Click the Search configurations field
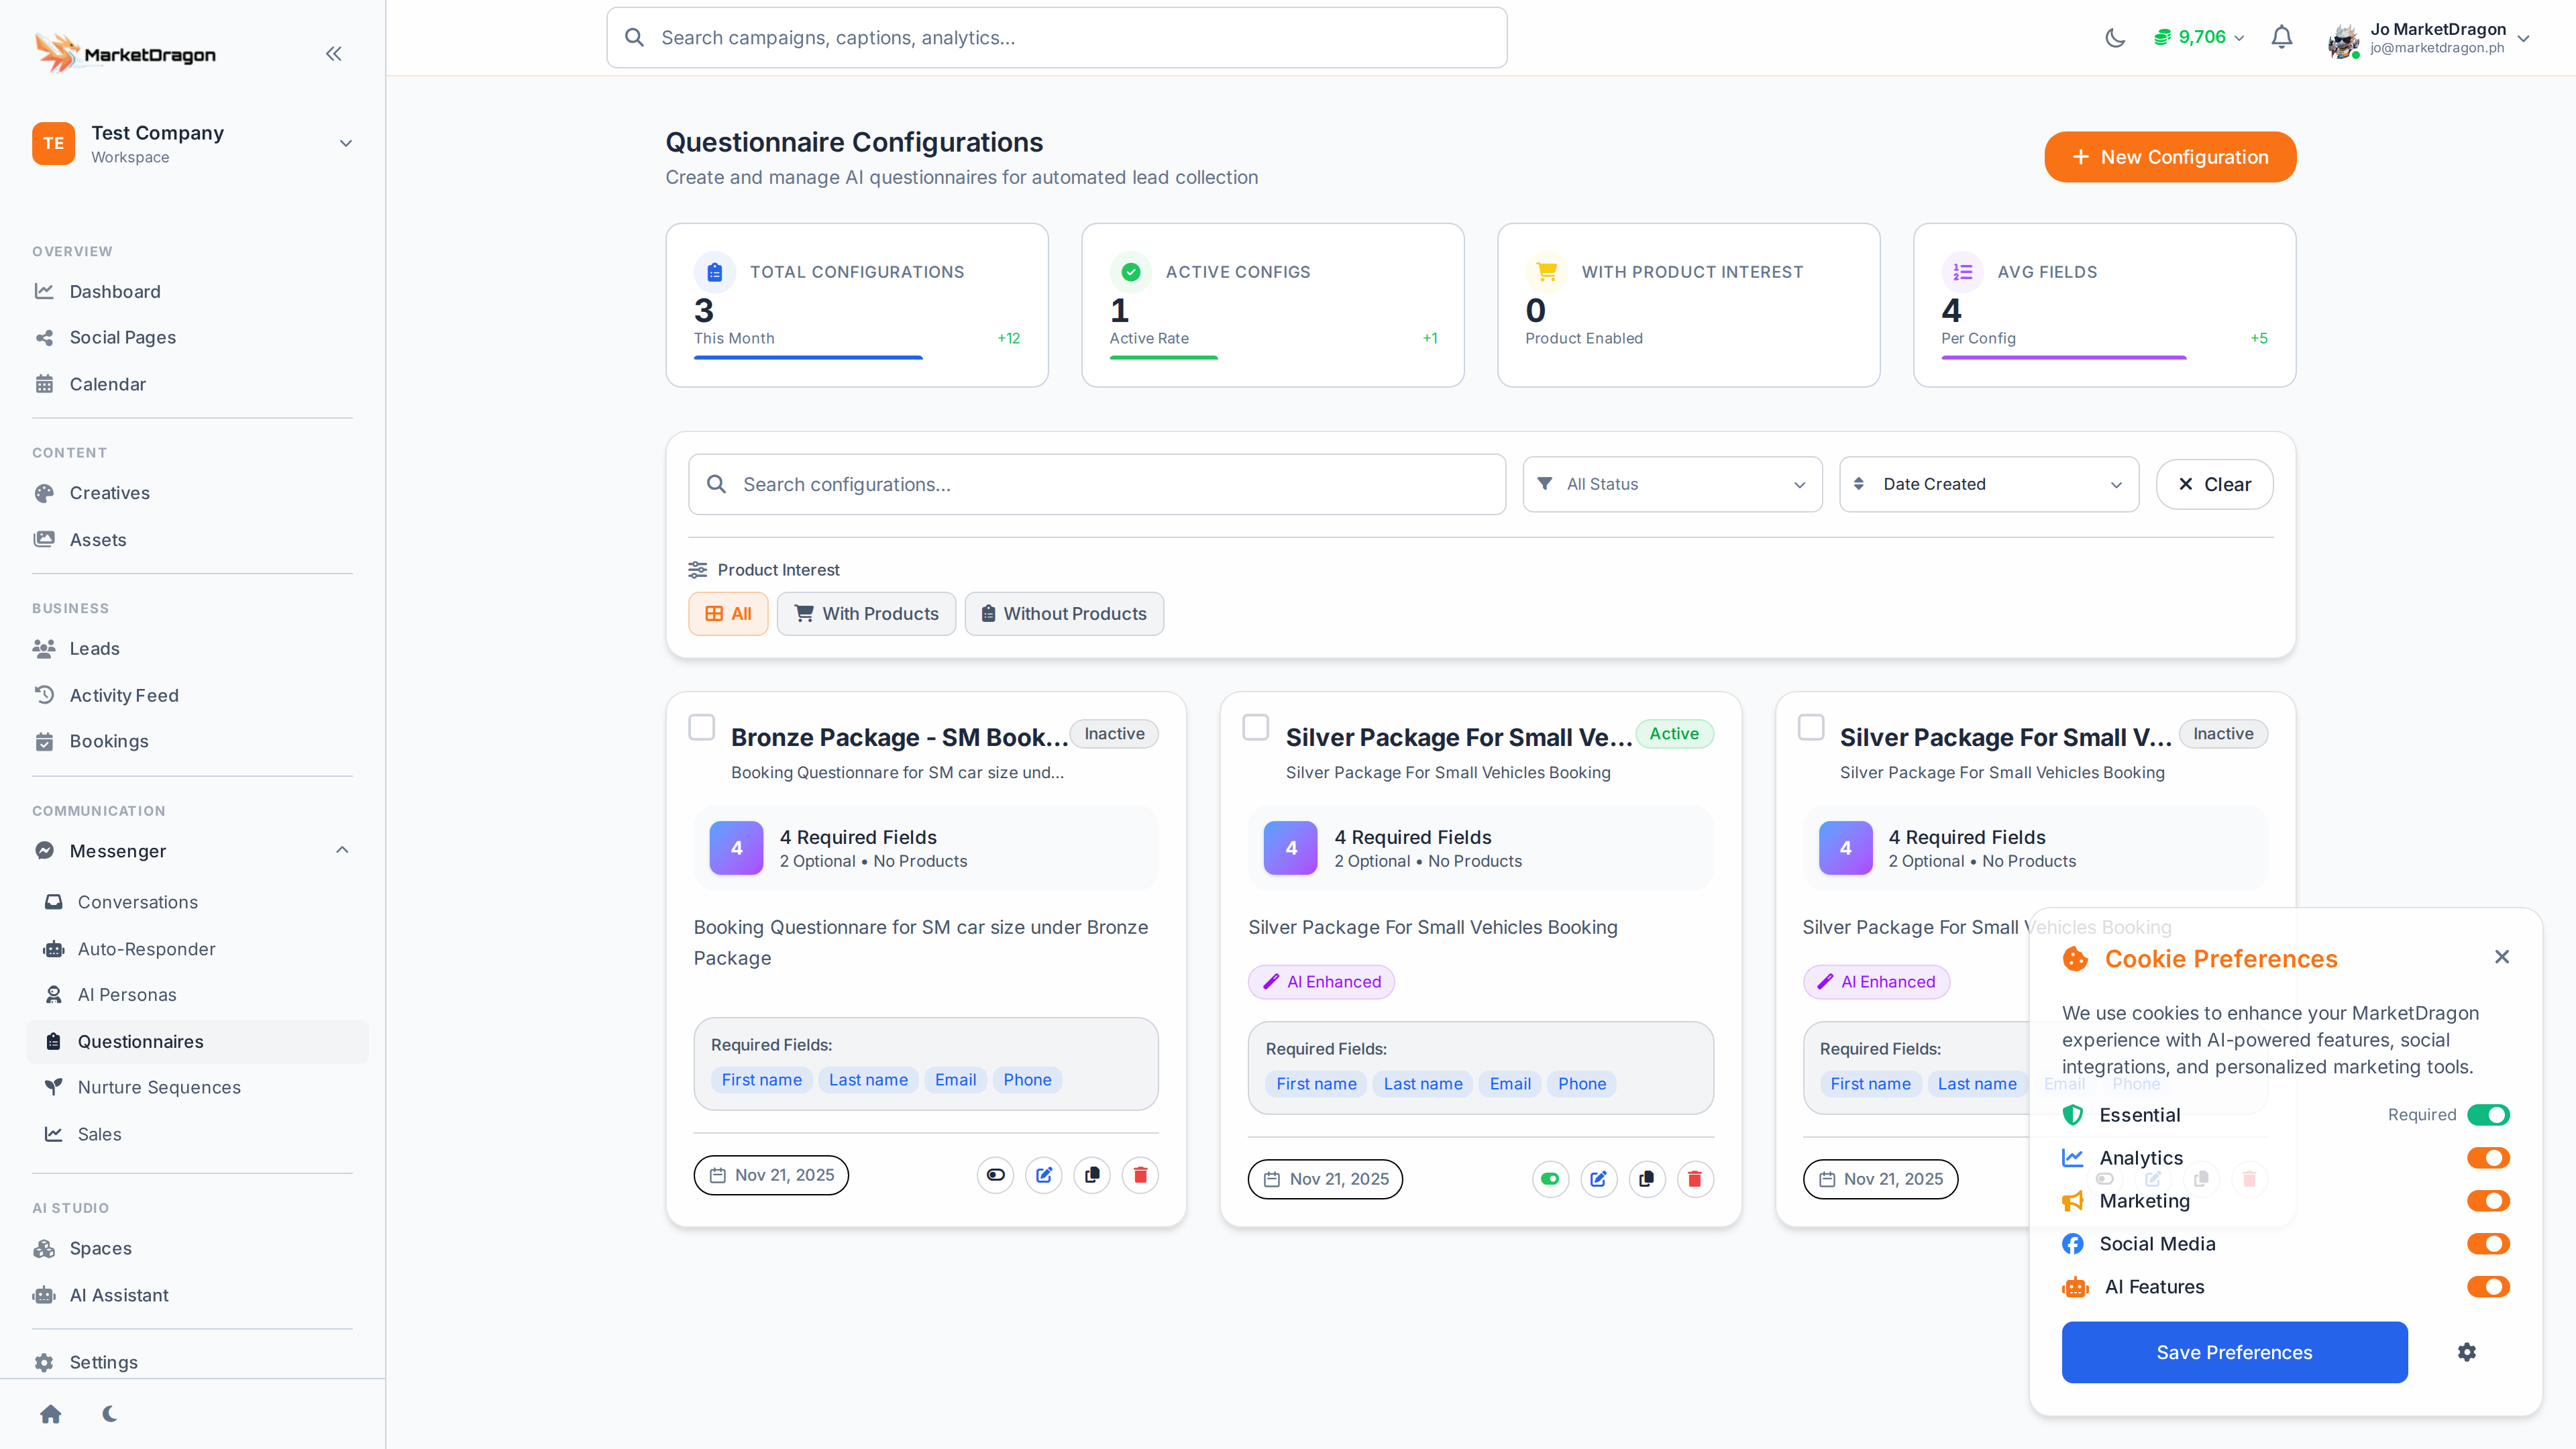The width and height of the screenshot is (2576, 1449). pyautogui.click(x=1097, y=484)
